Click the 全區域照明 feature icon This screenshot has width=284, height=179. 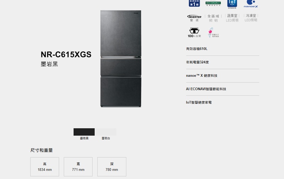(x=213, y=18)
